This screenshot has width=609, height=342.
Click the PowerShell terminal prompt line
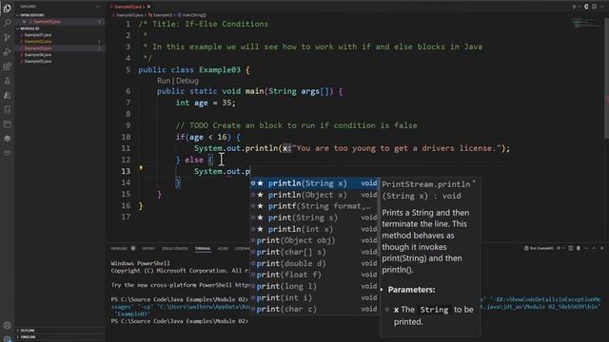tap(180, 321)
